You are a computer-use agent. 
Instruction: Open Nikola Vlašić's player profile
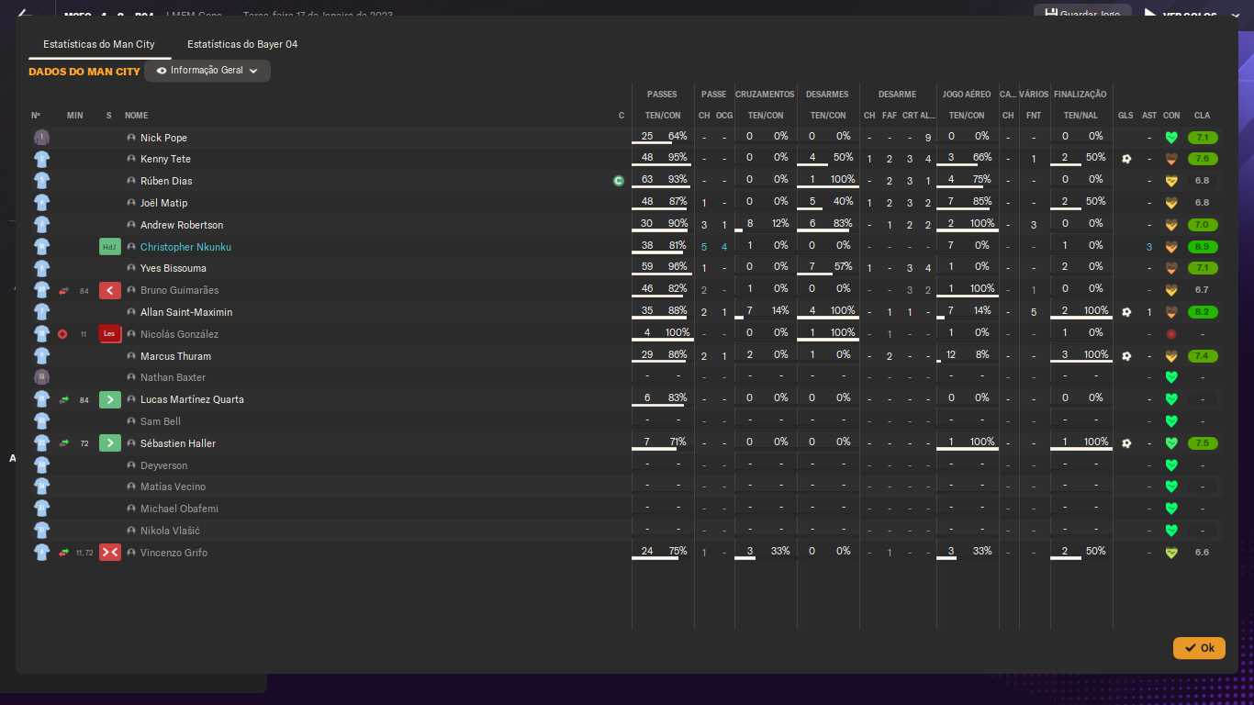tap(170, 531)
